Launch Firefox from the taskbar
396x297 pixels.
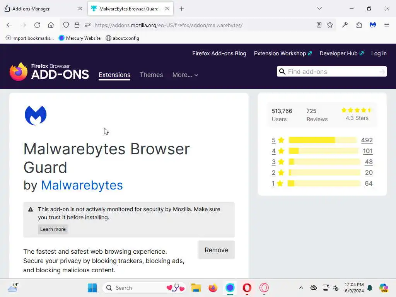point(213,288)
